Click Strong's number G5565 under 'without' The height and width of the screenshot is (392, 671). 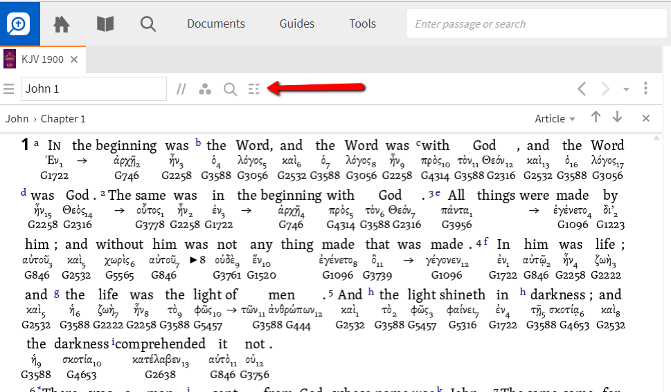point(119,275)
